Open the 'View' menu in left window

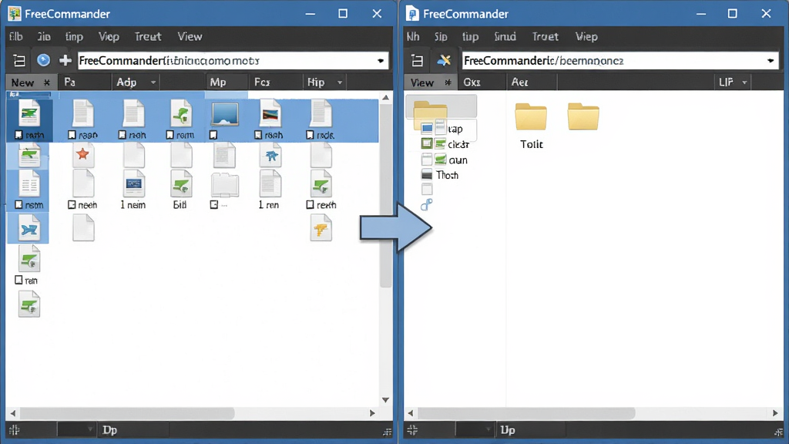(190, 37)
